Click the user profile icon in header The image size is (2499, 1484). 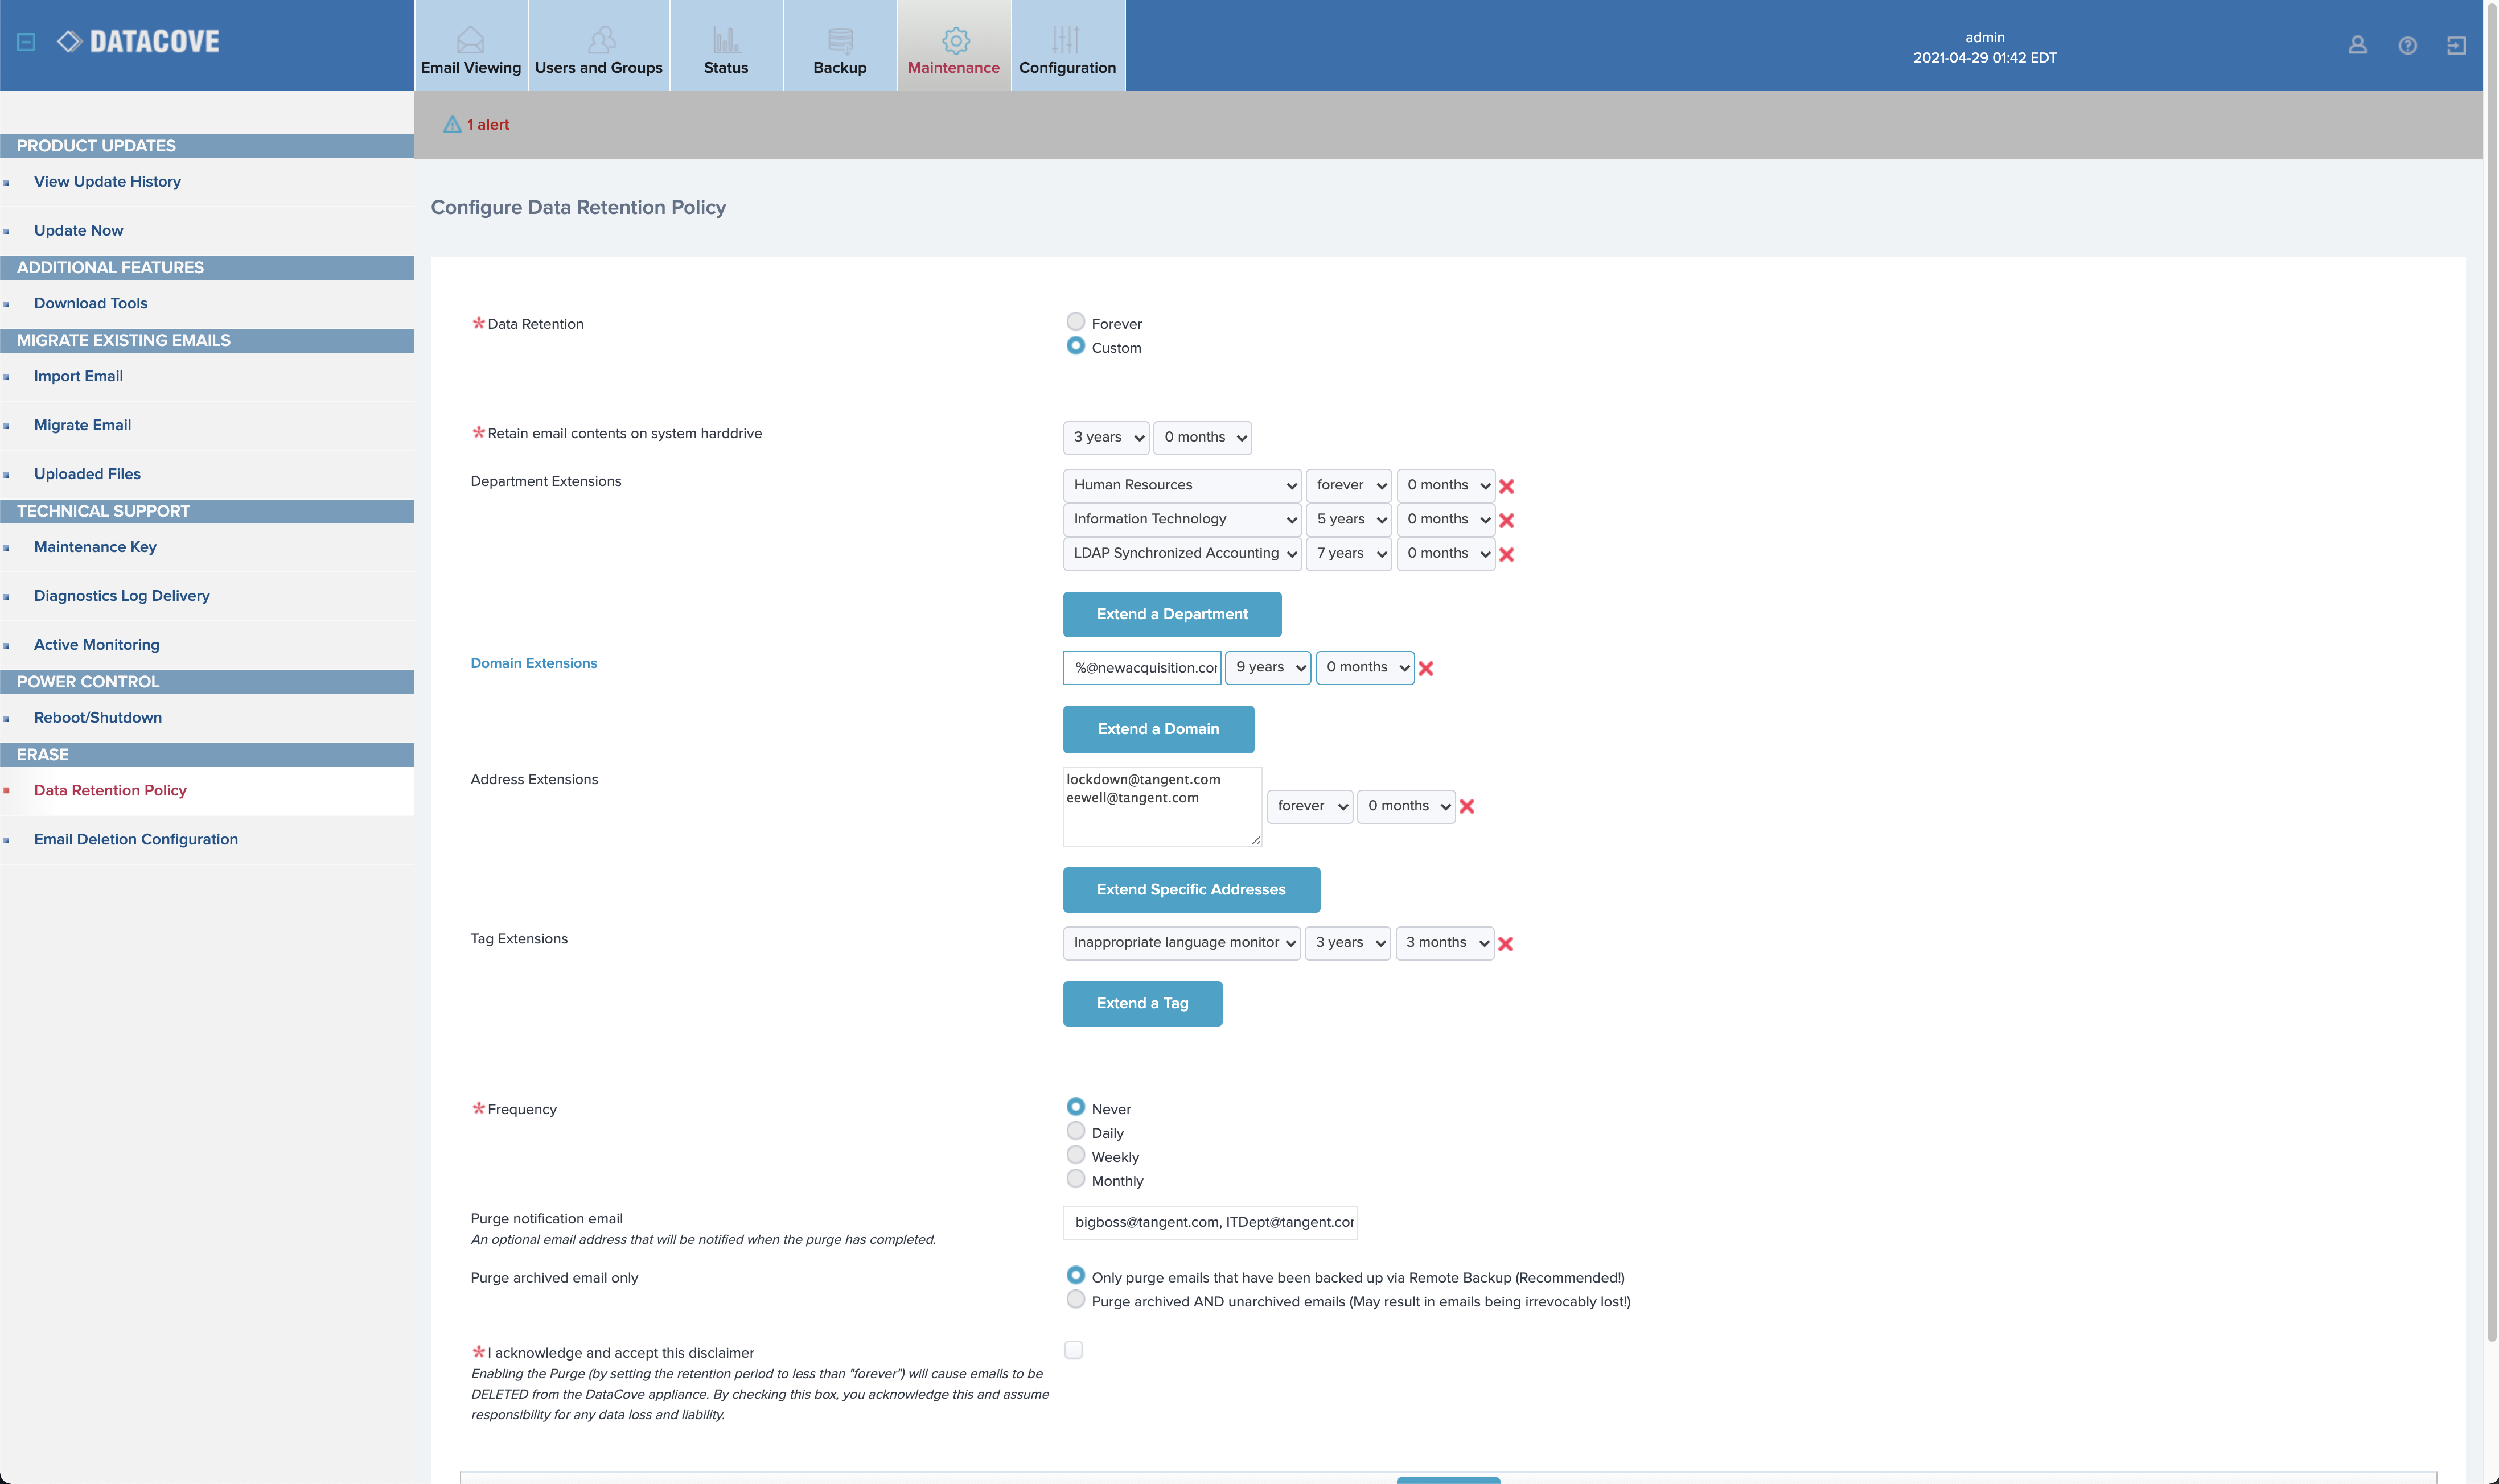[x=2357, y=45]
